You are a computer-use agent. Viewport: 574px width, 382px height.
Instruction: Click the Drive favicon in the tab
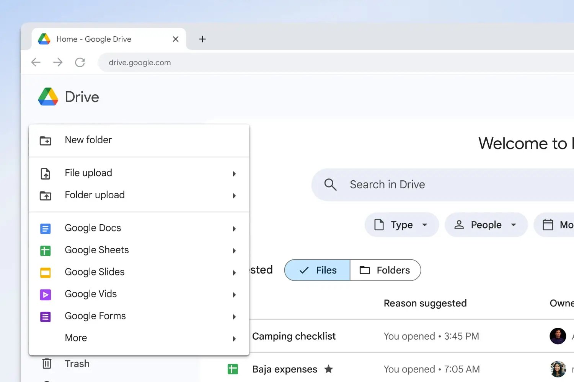(44, 39)
